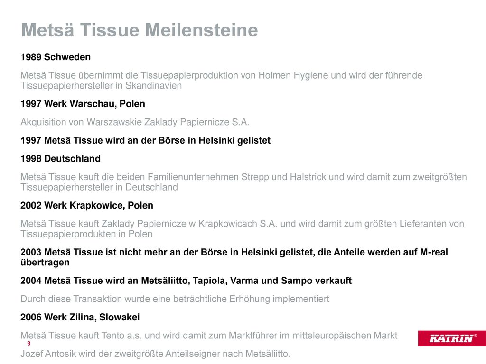Viewport: 486px width, 364px height.
Task: Click the text Tissuepapierprodukten in Polen
Action: tap(86, 234)
